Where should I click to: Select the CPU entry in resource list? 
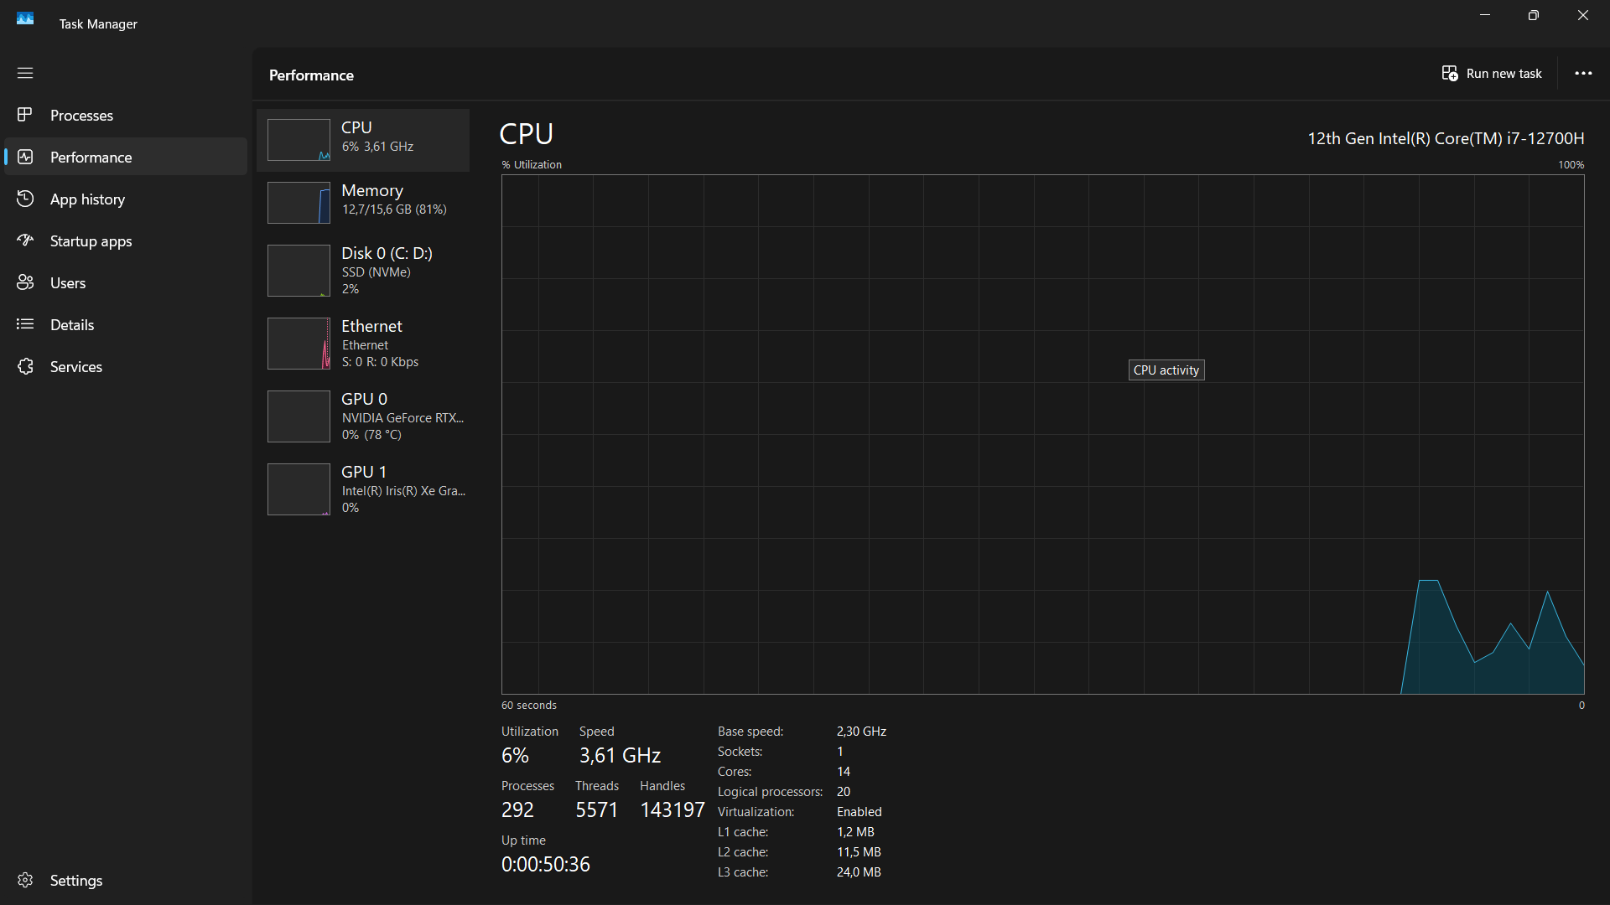(x=363, y=139)
